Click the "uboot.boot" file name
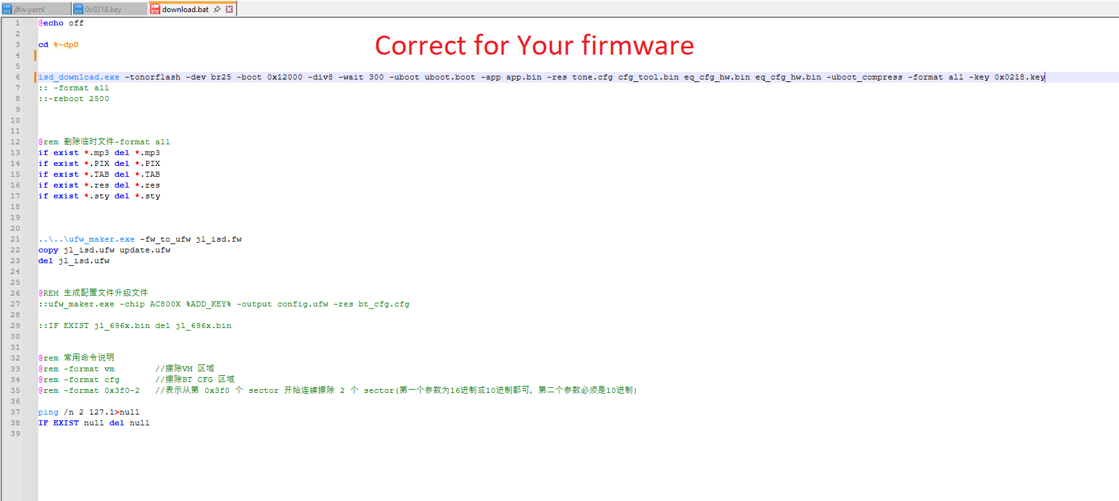Viewport: 1119px width, 501px height. [450, 77]
